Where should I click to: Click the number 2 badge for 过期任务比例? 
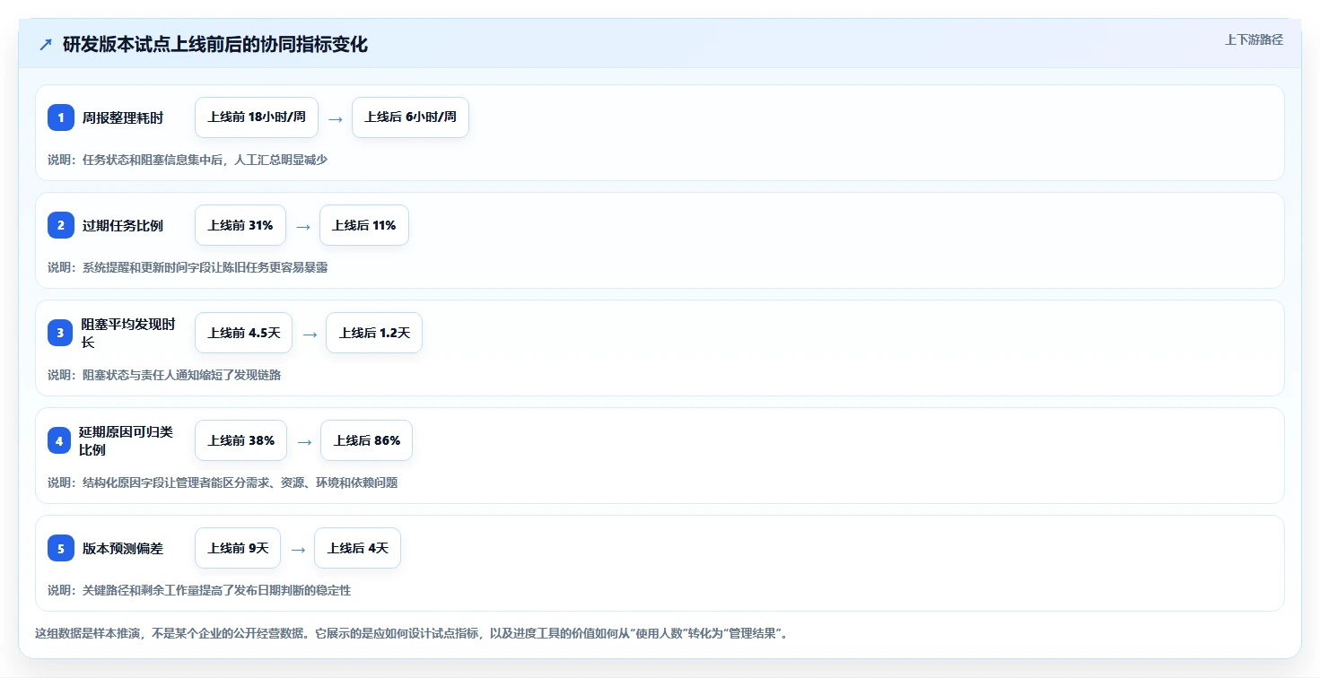(x=61, y=225)
